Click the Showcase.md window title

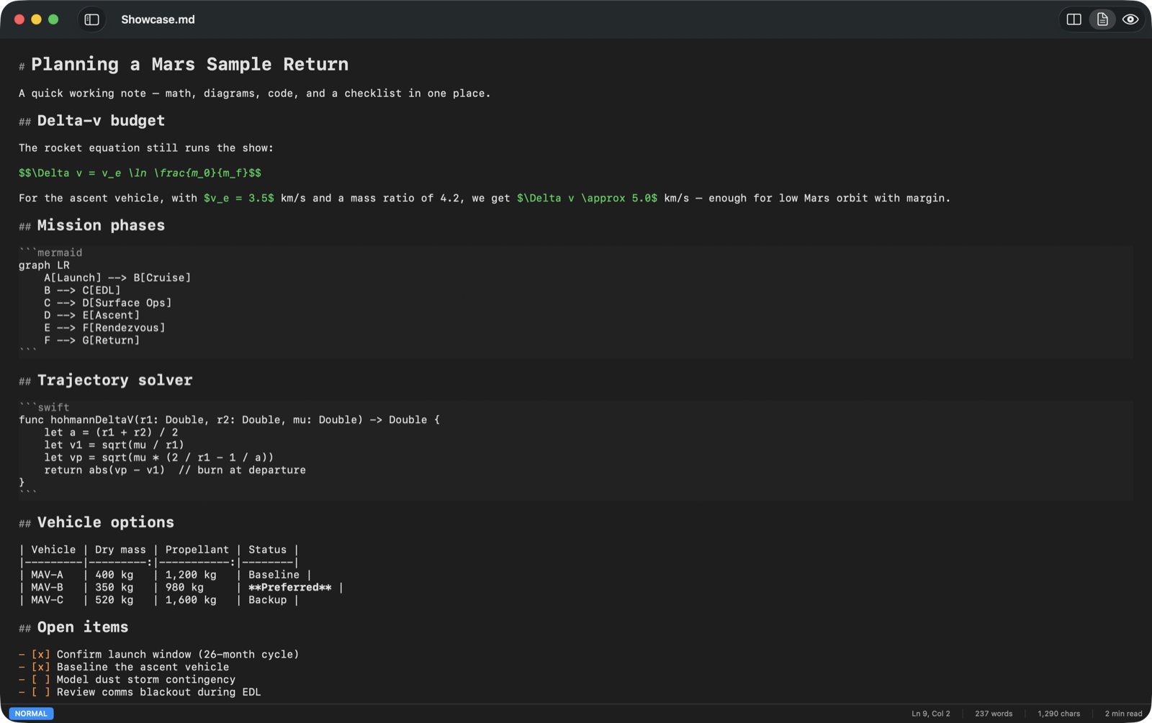[x=158, y=19]
